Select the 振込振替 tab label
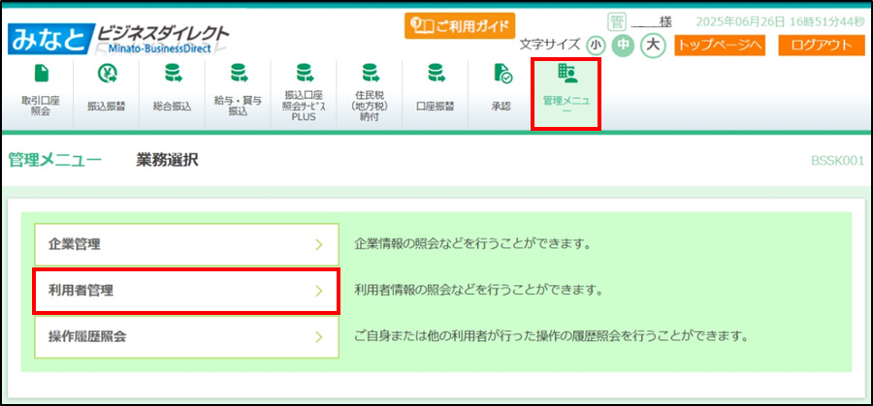 click(x=107, y=107)
